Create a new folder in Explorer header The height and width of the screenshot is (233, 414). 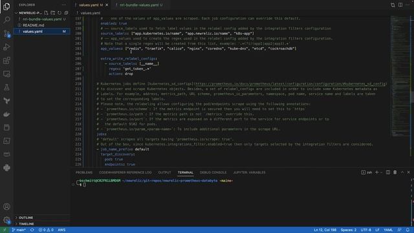point(53,13)
